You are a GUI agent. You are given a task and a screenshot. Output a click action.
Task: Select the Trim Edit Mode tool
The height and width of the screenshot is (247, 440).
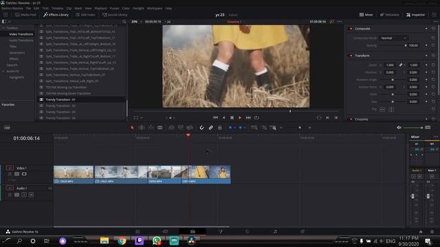[142, 128]
